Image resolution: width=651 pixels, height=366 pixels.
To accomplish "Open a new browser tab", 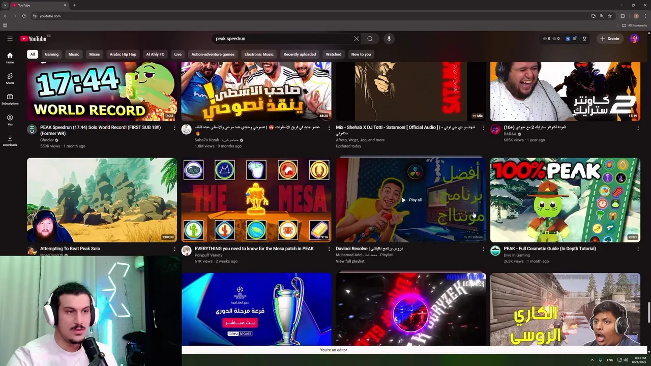I will coord(74,5).
